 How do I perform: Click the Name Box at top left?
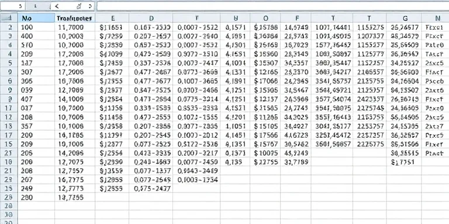[13, 6]
